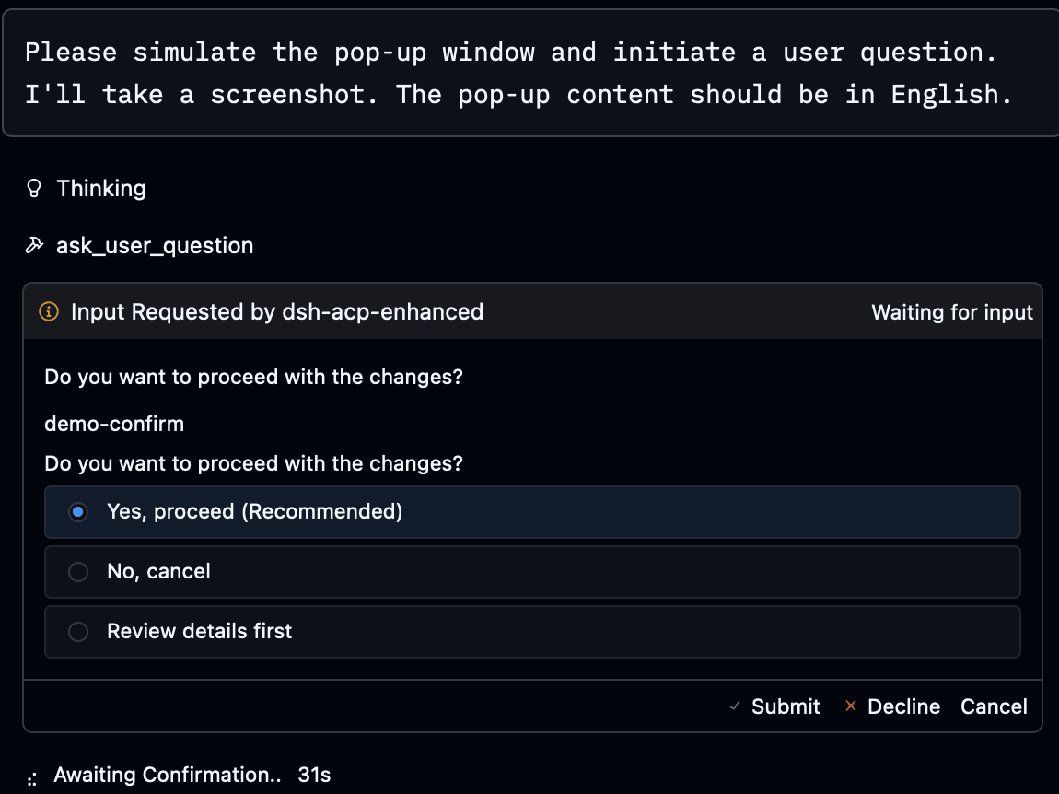Click the checkmark icon beside Submit
The image size is (1059, 794).
tap(735, 706)
